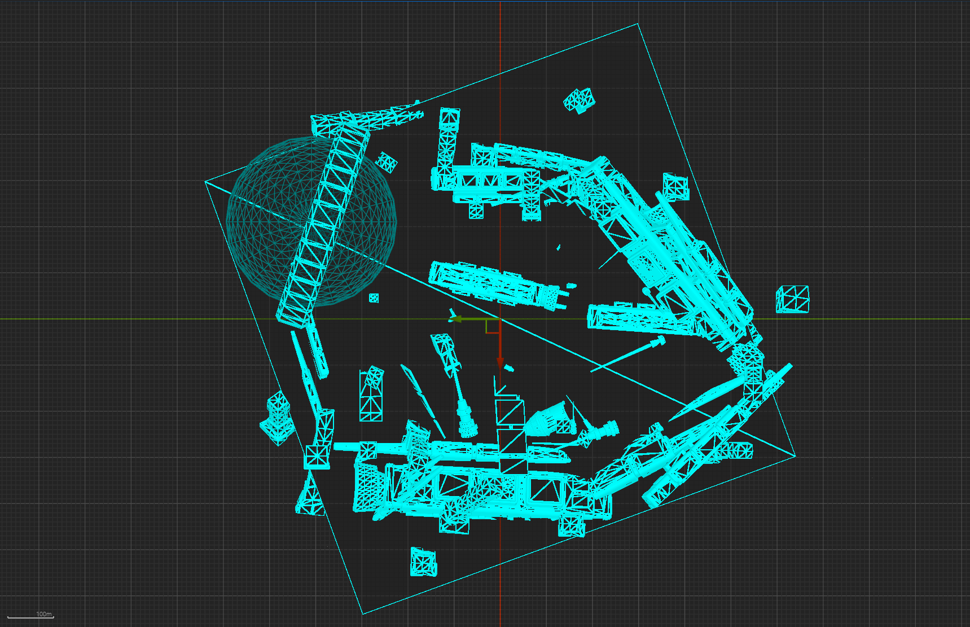Select the tall rectangular frame left of center
970x627 pixels.
371,395
